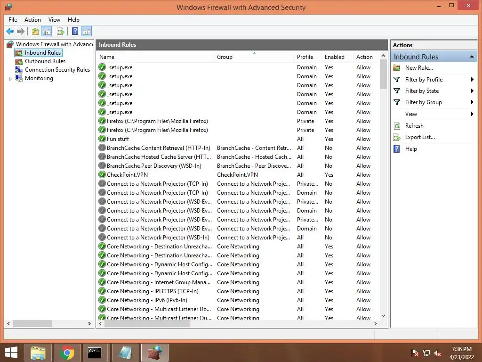The height and width of the screenshot is (362, 482).
Task: Toggle the Show/Hide Console Tree toolbar icon
Action: point(47,32)
